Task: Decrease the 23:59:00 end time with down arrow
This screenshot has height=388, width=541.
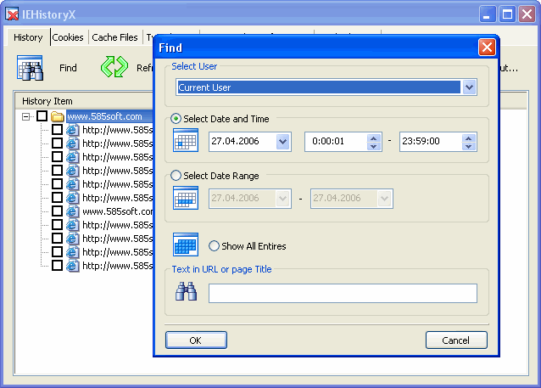Action: coord(469,146)
